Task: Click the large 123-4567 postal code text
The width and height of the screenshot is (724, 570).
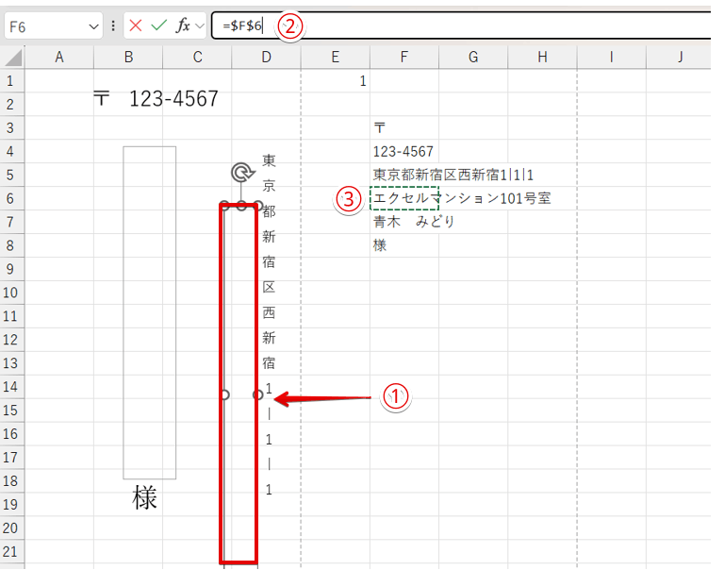Action: click(173, 99)
